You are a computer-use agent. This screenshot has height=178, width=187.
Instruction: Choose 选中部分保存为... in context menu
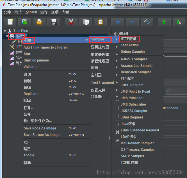pos(56,121)
